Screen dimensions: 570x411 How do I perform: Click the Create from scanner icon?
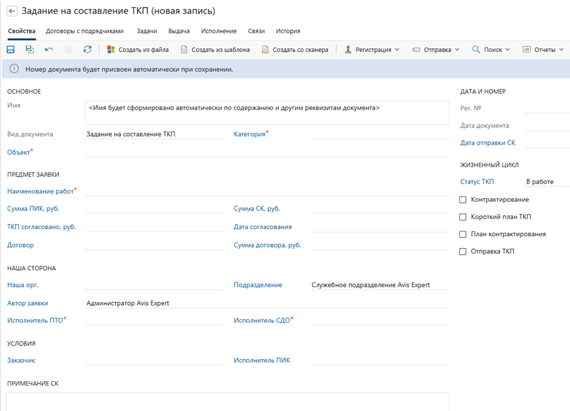click(x=265, y=49)
